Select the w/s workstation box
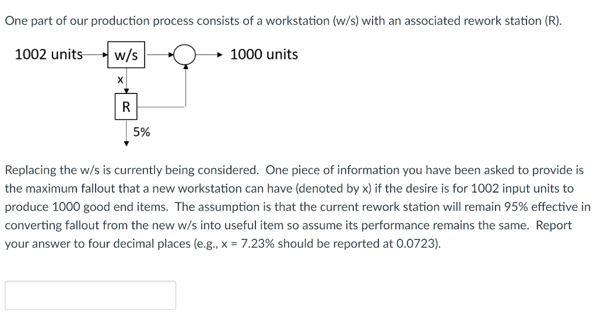The width and height of the screenshot is (597, 321). point(126,55)
